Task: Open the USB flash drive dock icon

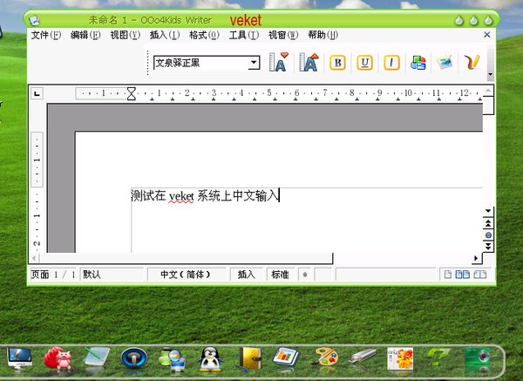Action: pos(363,357)
